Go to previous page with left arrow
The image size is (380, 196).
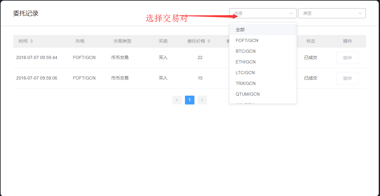coord(177,100)
